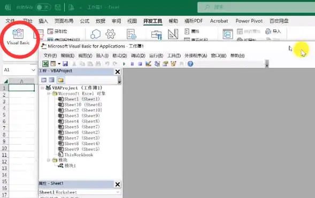
Task: Open the 公式 ribbon tab
Action: click(84, 21)
